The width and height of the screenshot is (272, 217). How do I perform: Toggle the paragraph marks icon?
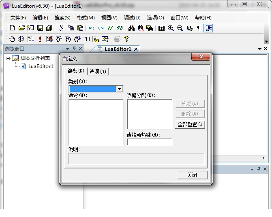pos(199,28)
